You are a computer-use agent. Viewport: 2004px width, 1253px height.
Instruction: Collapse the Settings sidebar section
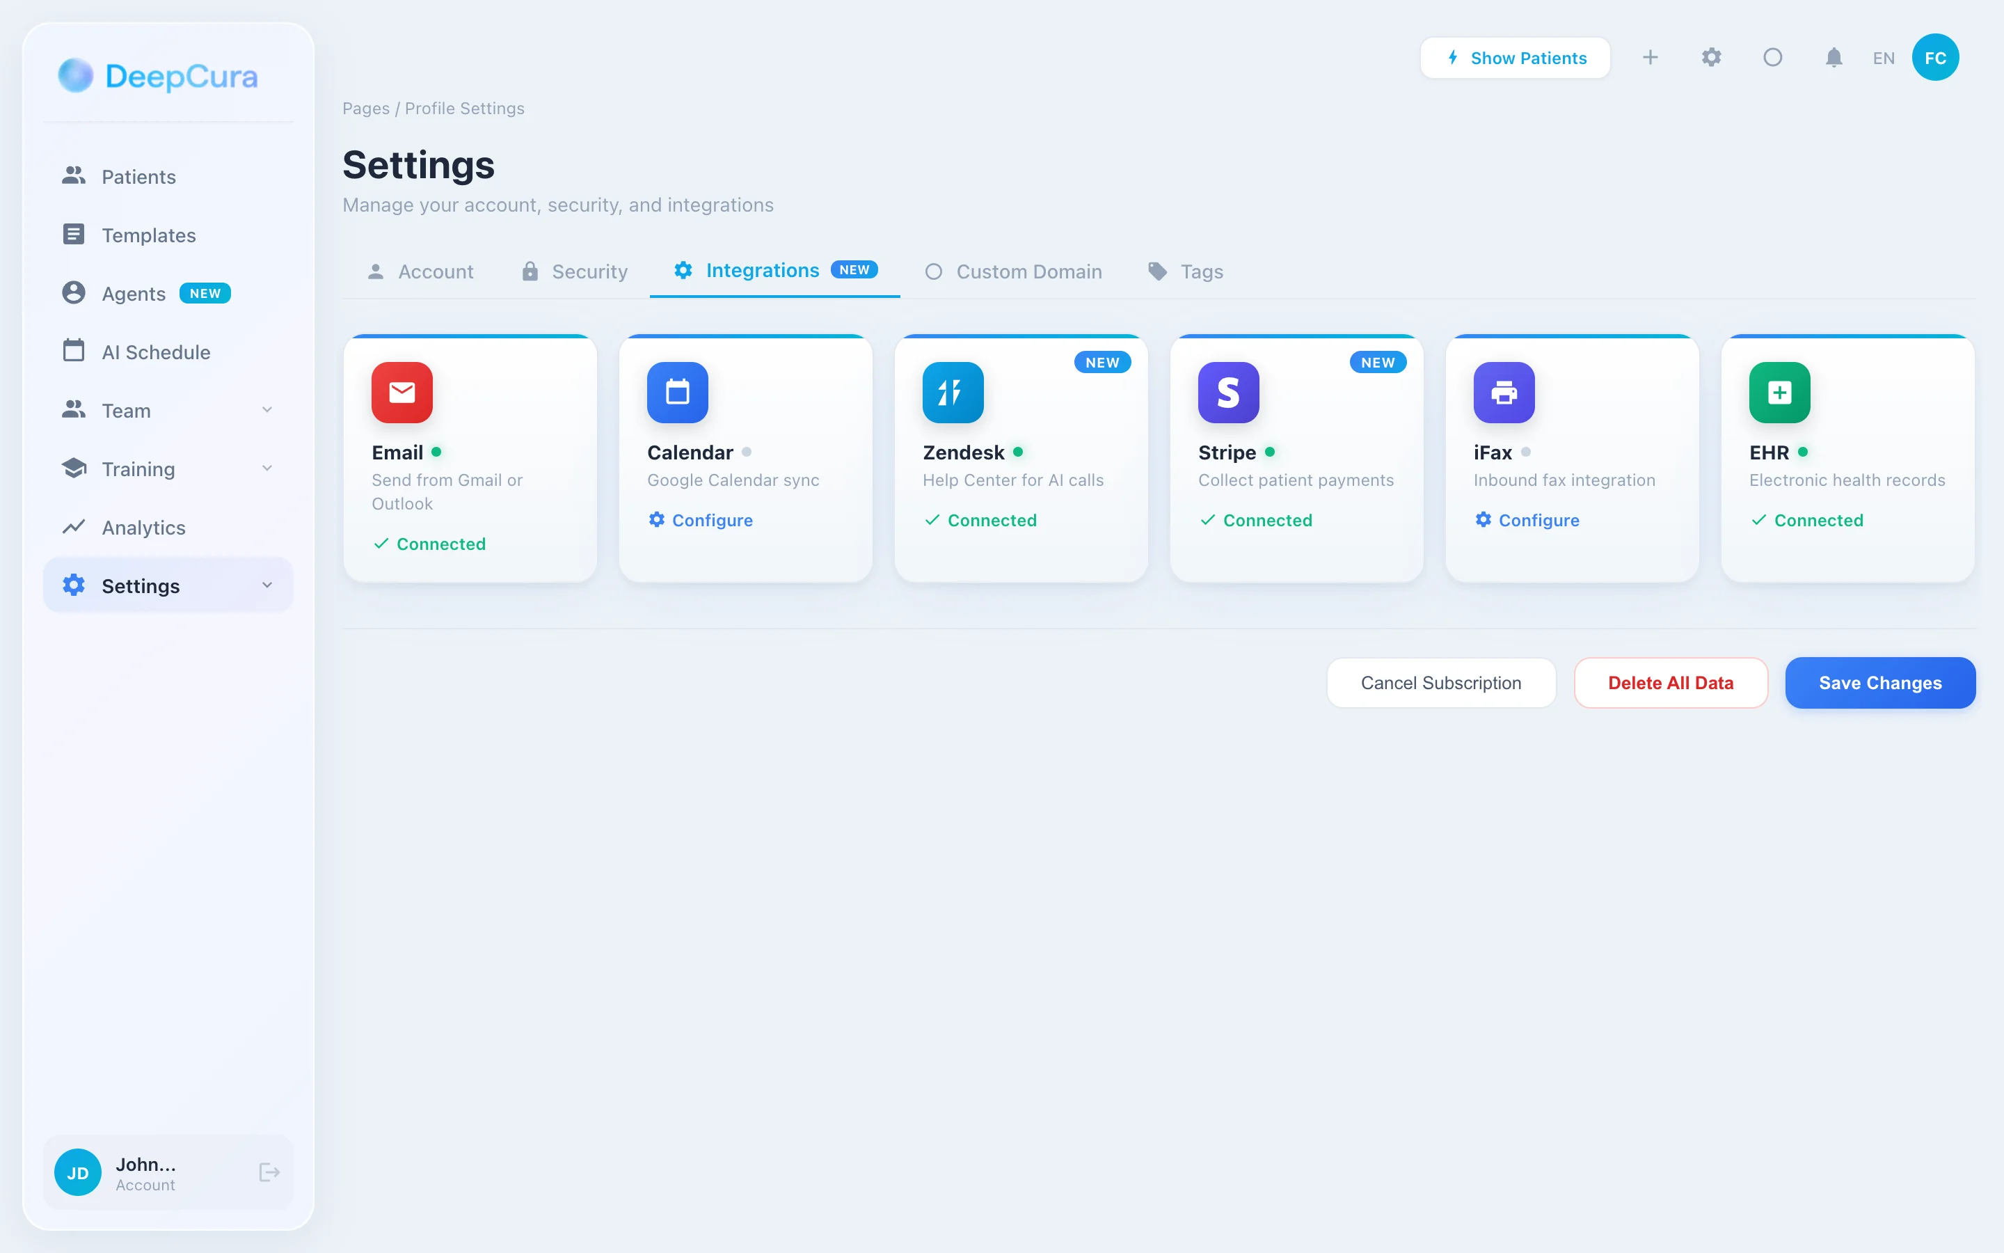[x=267, y=585]
